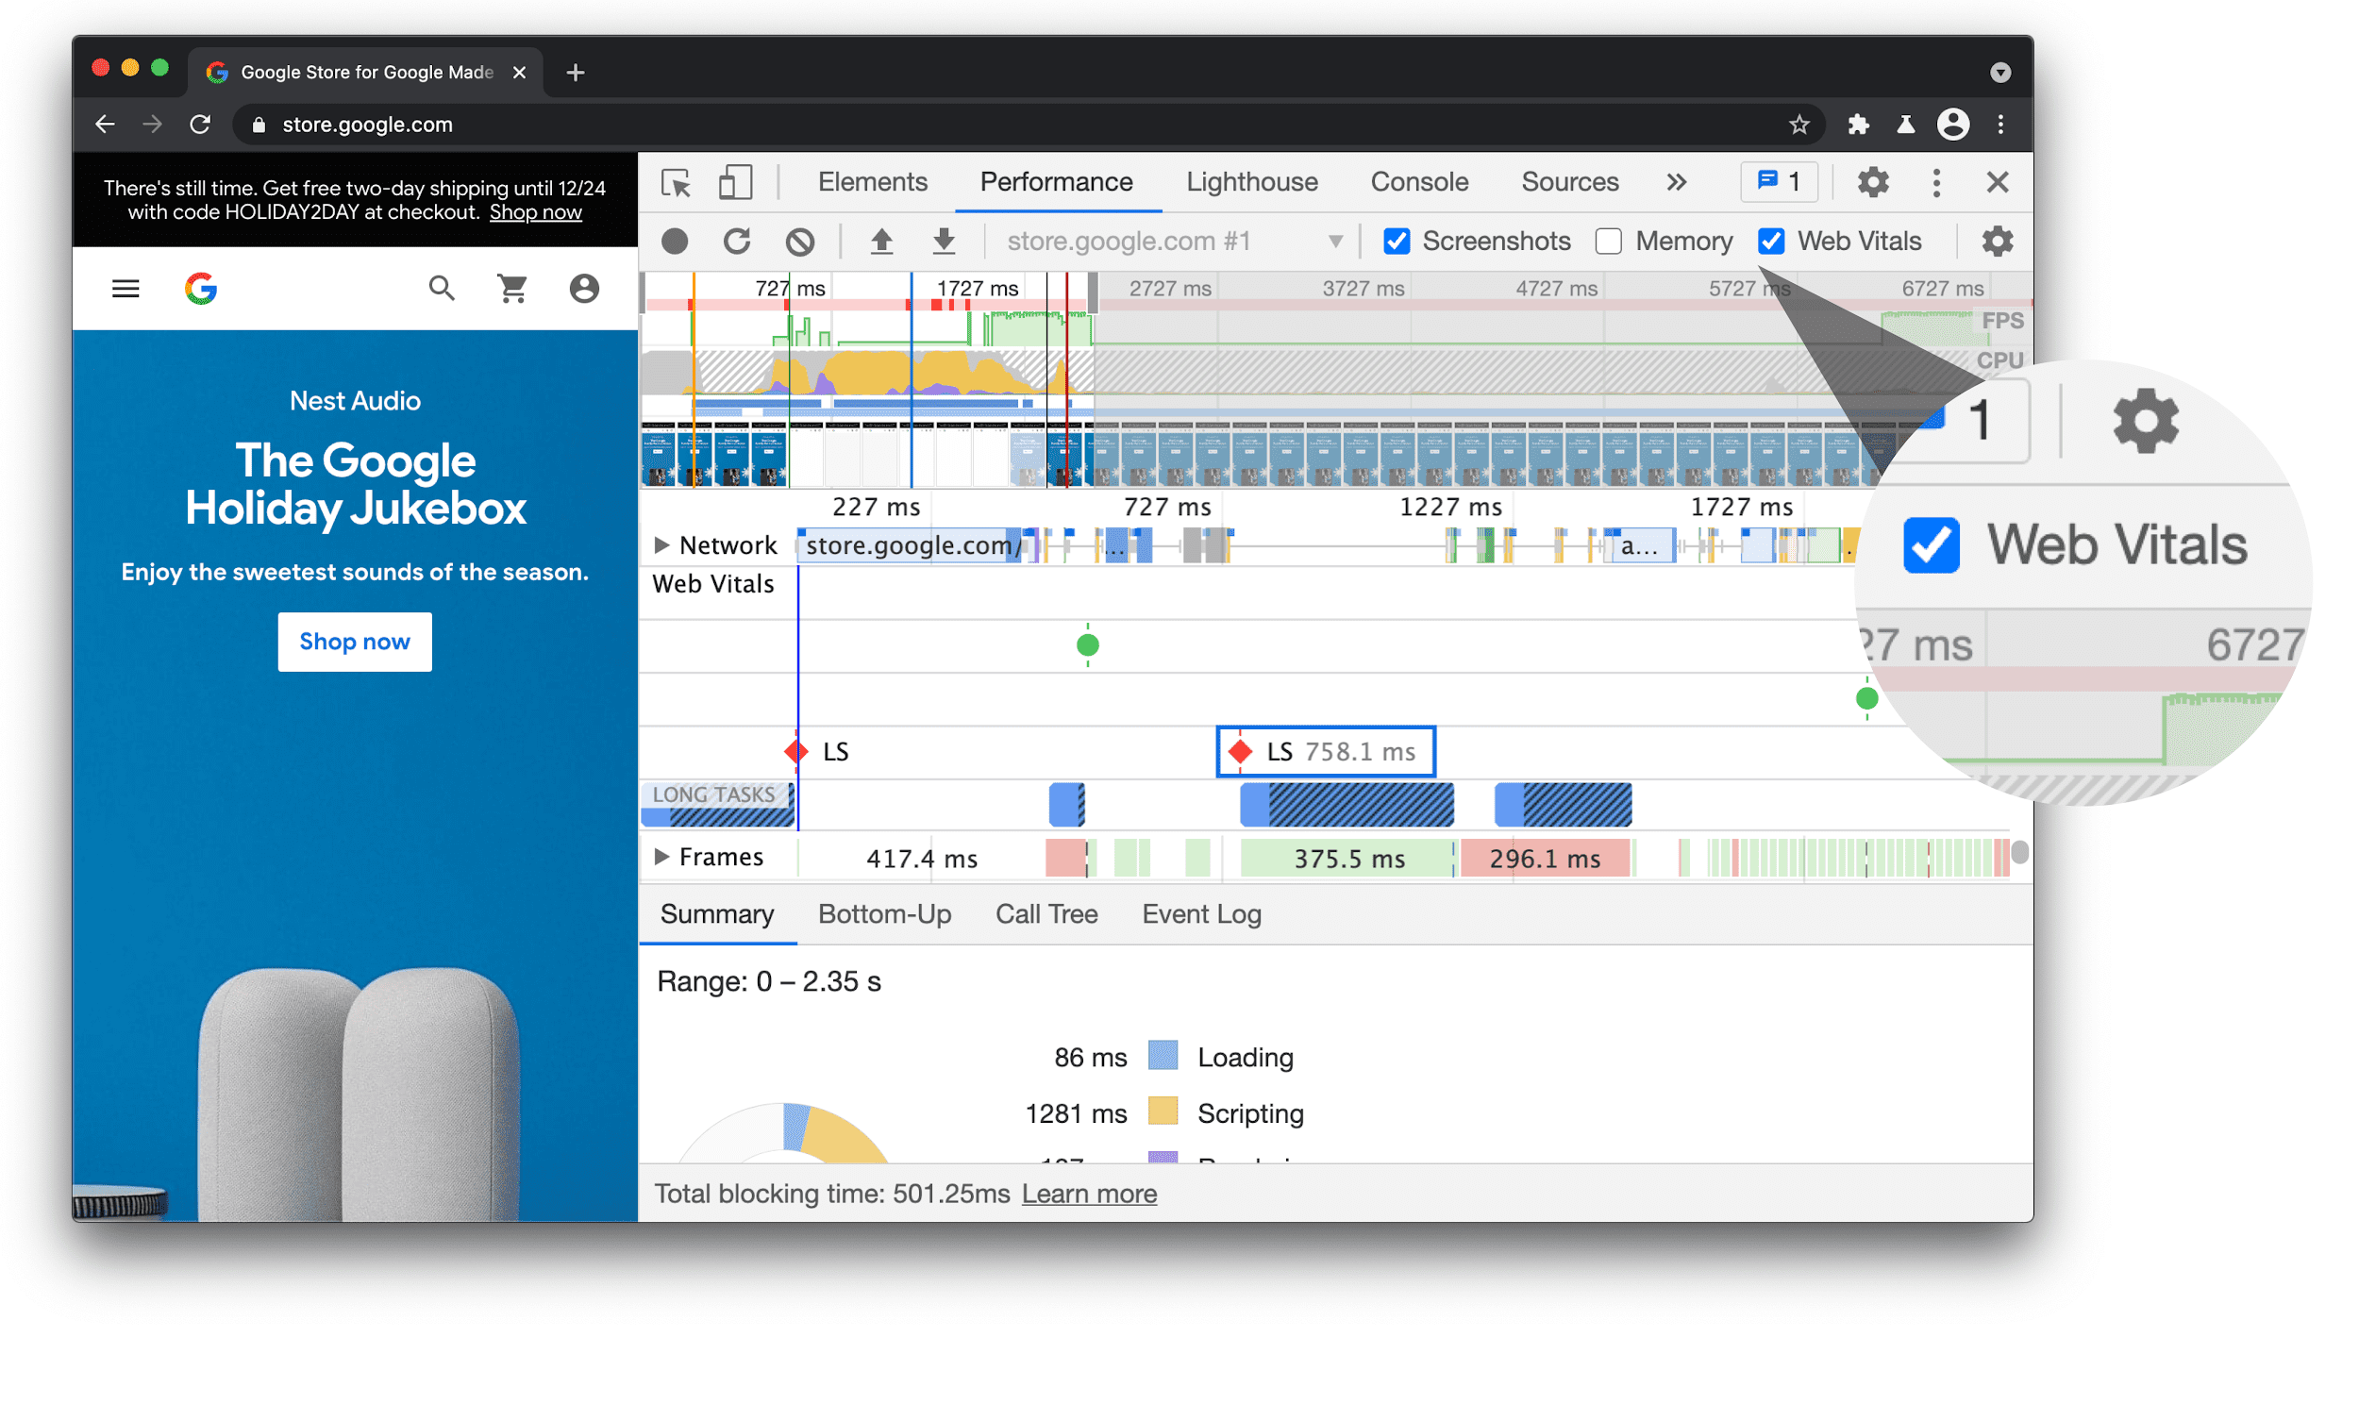The height and width of the screenshot is (1404, 2359).
Task: Click Learn more link for blocking time
Action: click(1088, 1194)
